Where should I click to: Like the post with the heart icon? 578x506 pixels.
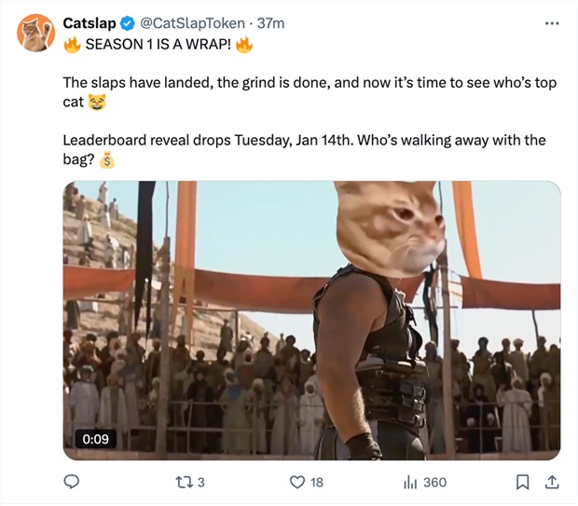point(296,482)
